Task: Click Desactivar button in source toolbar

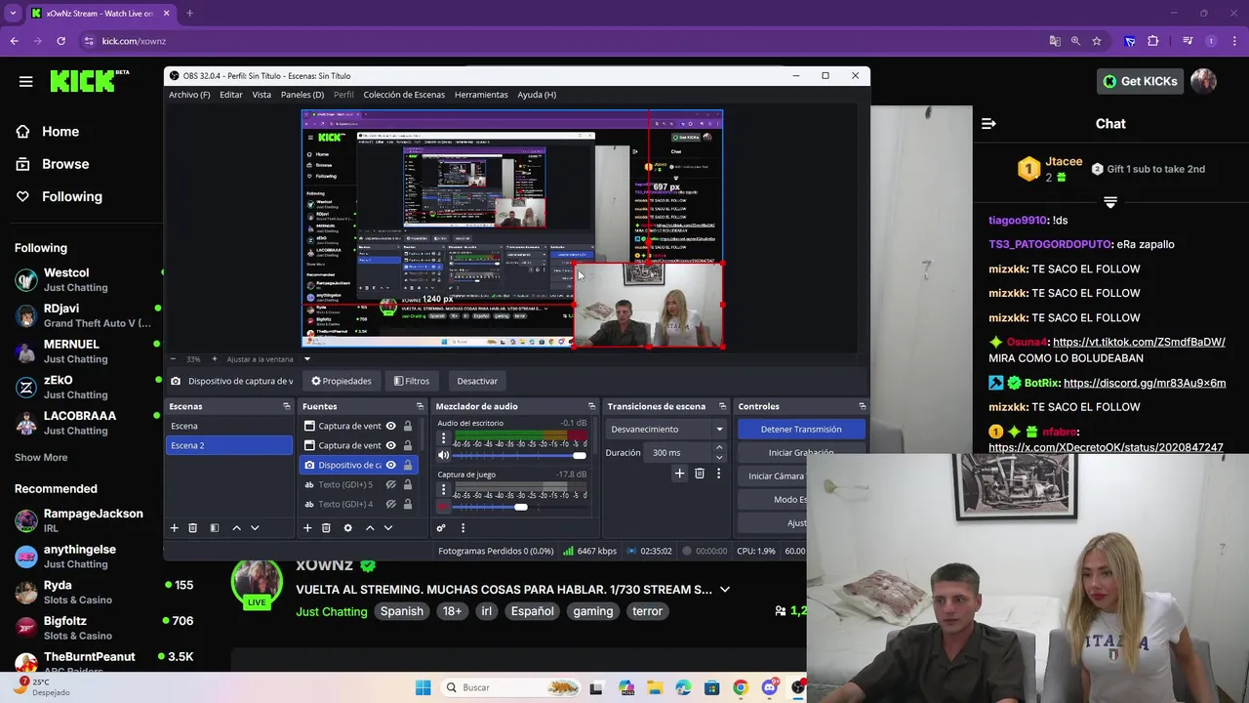Action: coord(477,381)
